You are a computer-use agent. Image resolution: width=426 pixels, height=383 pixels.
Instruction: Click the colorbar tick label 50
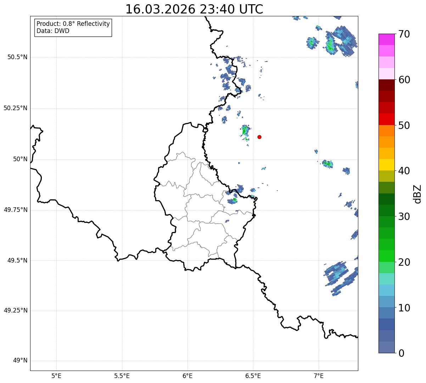(x=404, y=125)
